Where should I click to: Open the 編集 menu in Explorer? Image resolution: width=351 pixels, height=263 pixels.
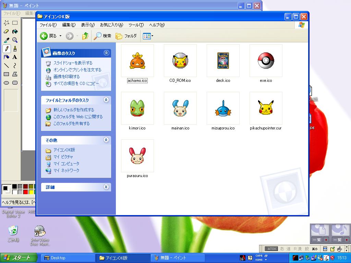(x=69, y=25)
